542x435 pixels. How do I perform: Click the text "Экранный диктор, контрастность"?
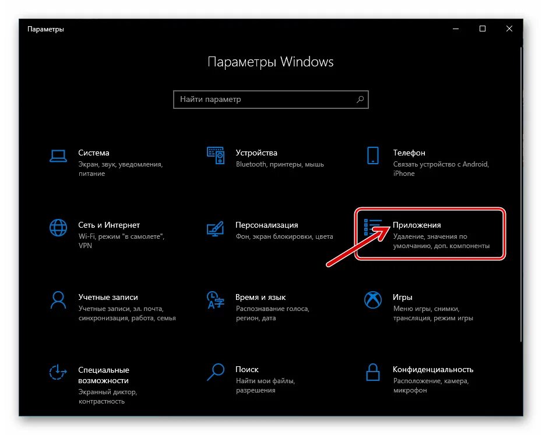pyautogui.click(x=108, y=397)
